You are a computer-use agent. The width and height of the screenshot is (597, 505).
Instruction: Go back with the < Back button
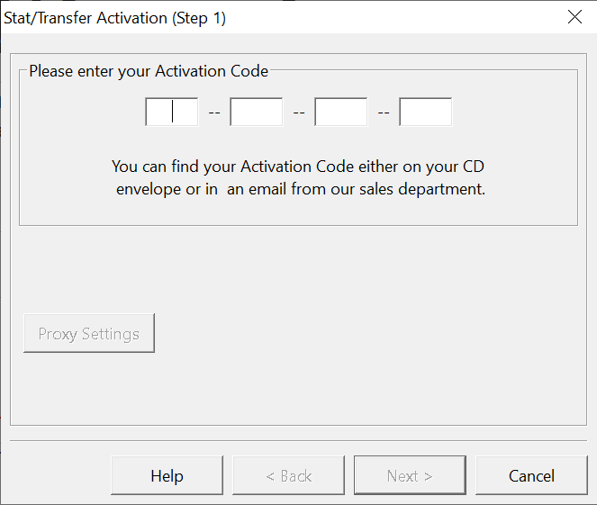(x=289, y=475)
